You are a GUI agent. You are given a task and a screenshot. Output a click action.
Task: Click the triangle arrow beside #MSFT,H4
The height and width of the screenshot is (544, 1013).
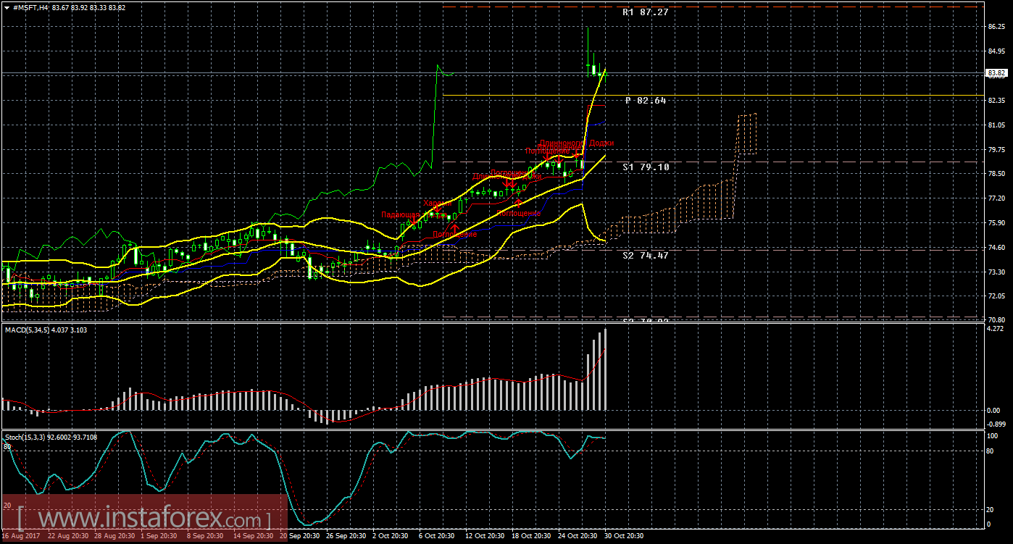pyautogui.click(x=8, y=7)
